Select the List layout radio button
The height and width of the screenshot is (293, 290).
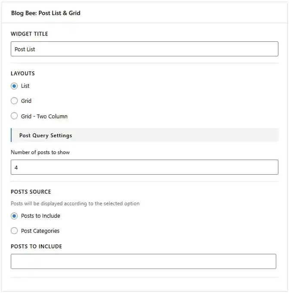[x=14, y=86]
